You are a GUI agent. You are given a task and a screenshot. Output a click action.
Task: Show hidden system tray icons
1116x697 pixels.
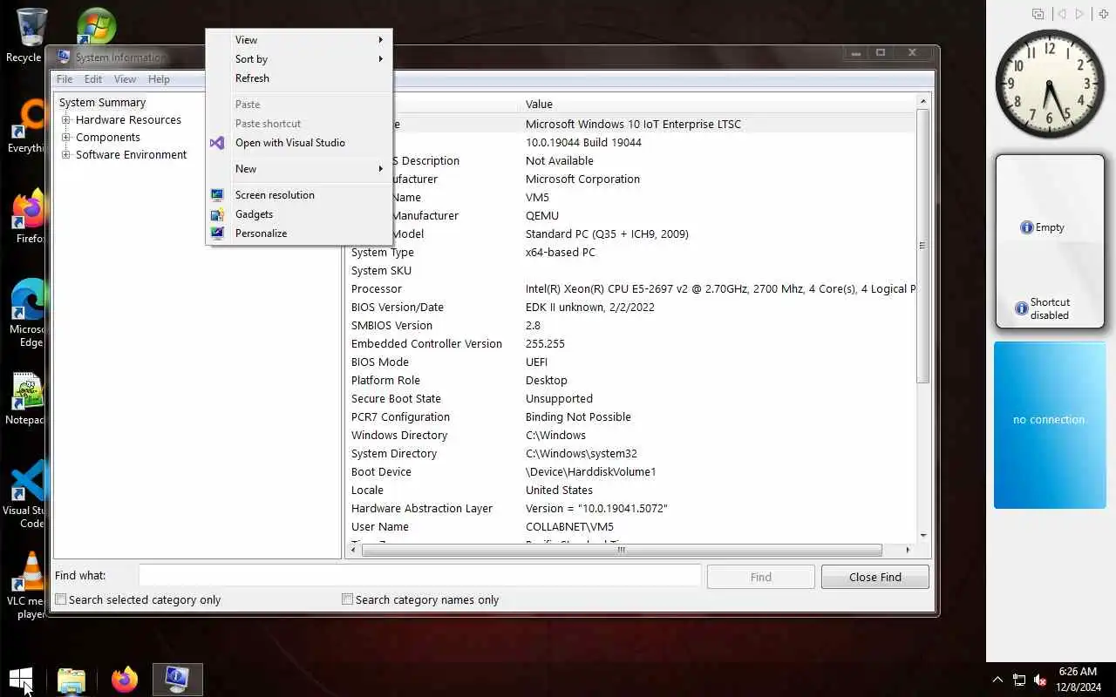997,680
